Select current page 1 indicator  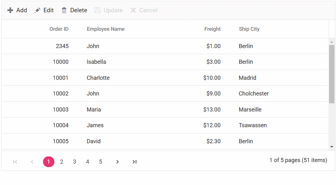coord(49,162)
